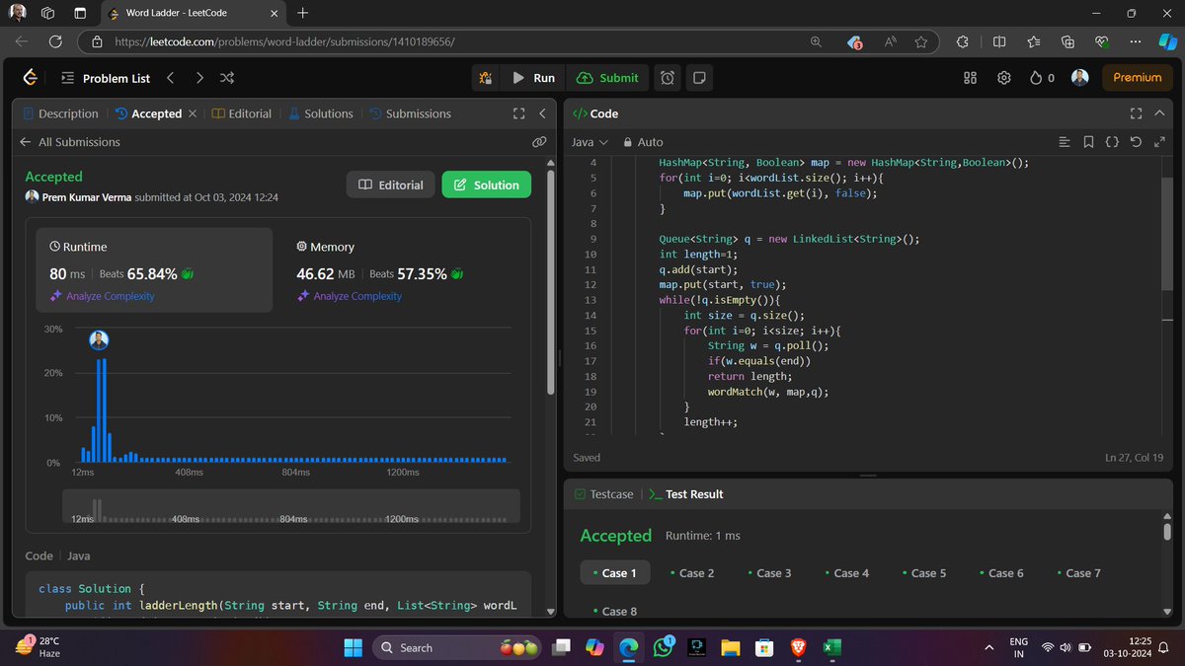Open a new browser tab
Image resolution: width=1185 pixels, height=666 pixels.
[302, 13]
